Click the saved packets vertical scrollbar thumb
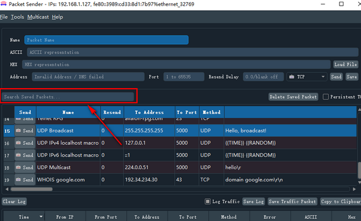Screen dimensions: 361x221 point(359,170)
